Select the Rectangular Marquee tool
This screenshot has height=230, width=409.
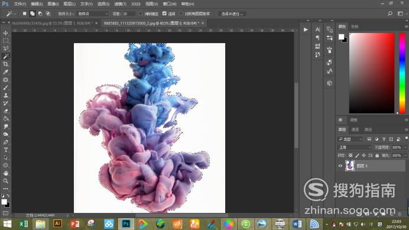click(5, 41)
